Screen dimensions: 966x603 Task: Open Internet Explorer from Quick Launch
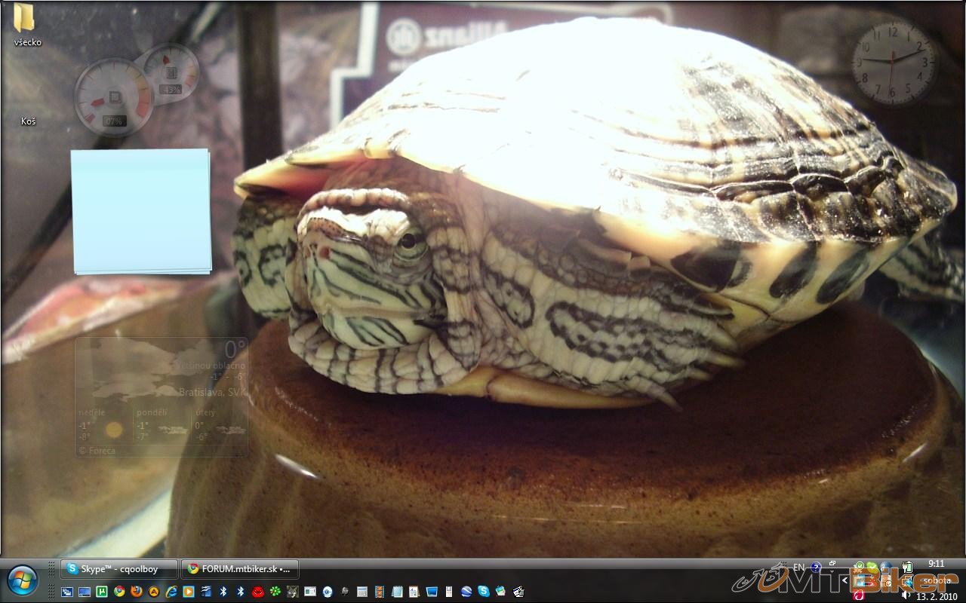point(171,592)
